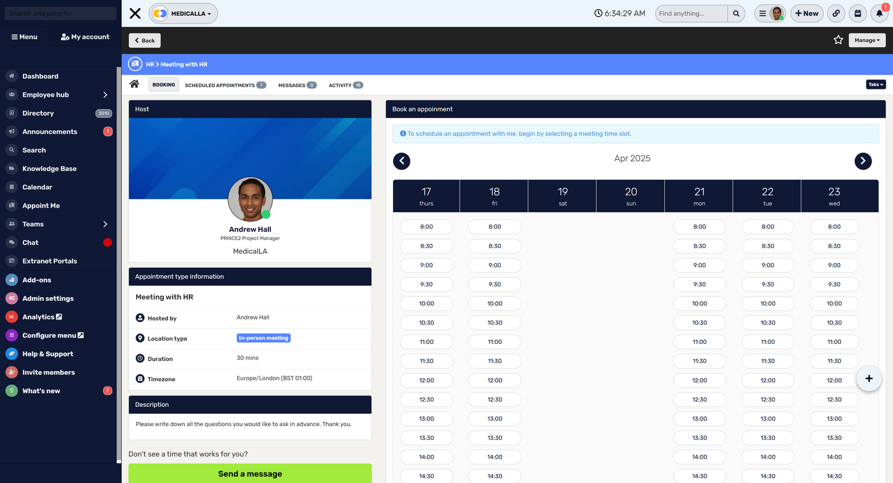
Task: Open My account in the sidebar
Action: point(85,37)
